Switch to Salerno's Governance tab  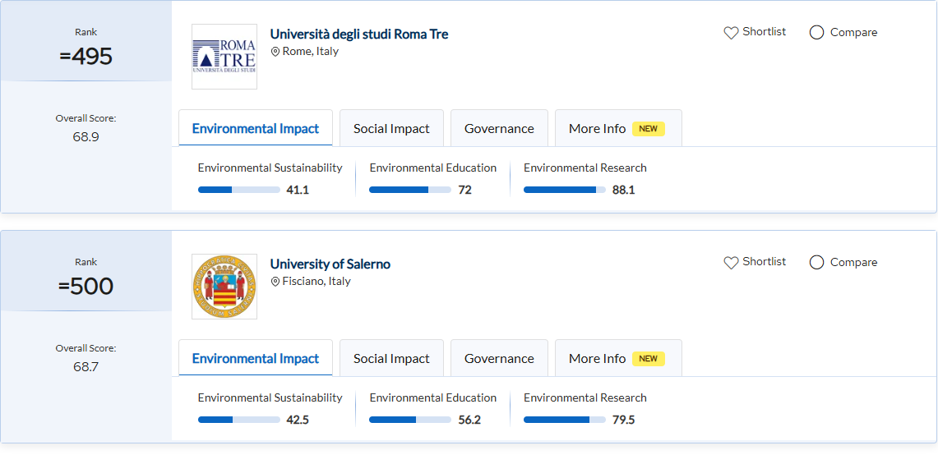(x=499, y=359)
